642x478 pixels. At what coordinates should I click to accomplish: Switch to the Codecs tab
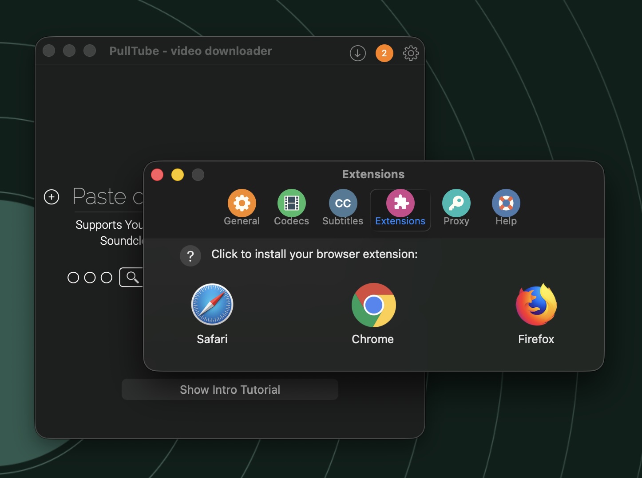click(x=292, y=208)
